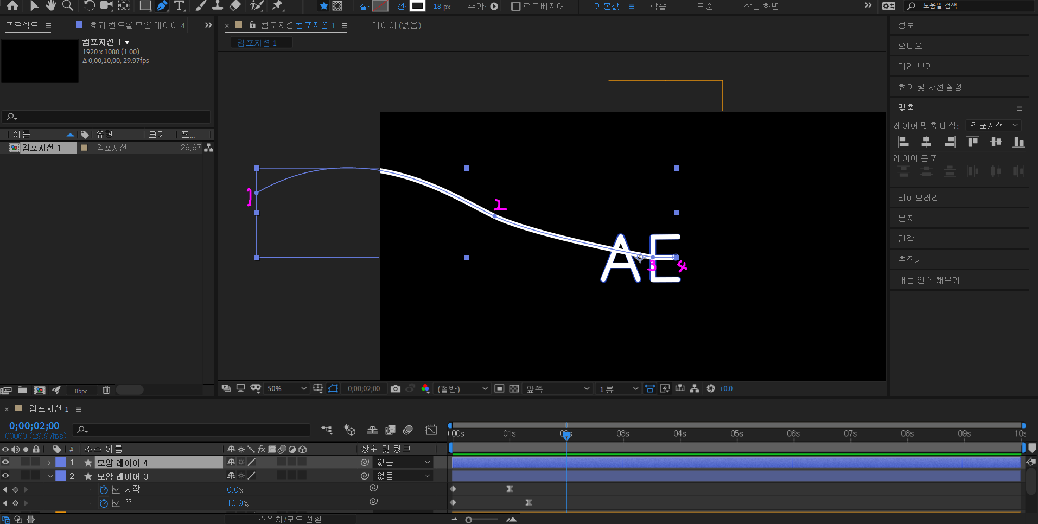The height and width of the screenshot is (524, 1038).
Task: Switch to 기본값 workspace
Action: [x=606, y=6]
